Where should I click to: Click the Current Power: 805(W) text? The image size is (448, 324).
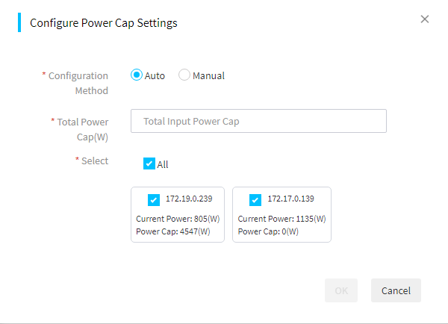[178, 219]
